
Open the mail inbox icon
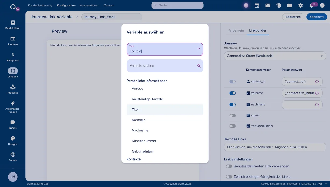268,5
